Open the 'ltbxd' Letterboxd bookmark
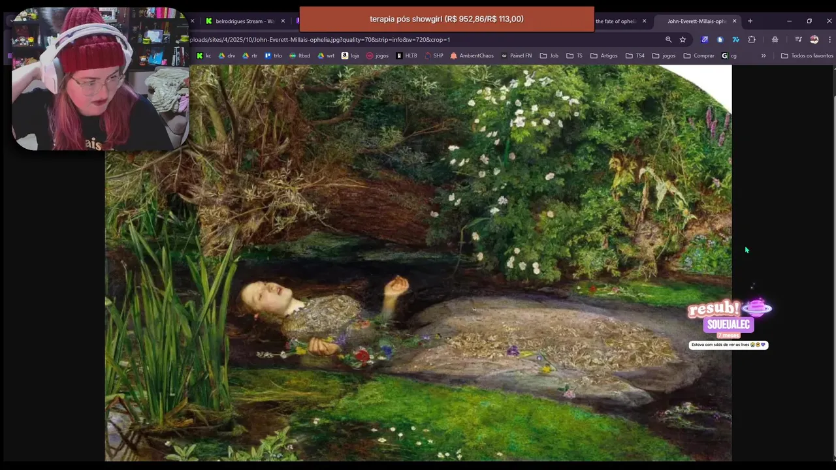This screenshot has height=470, width=836. point(300,55)
